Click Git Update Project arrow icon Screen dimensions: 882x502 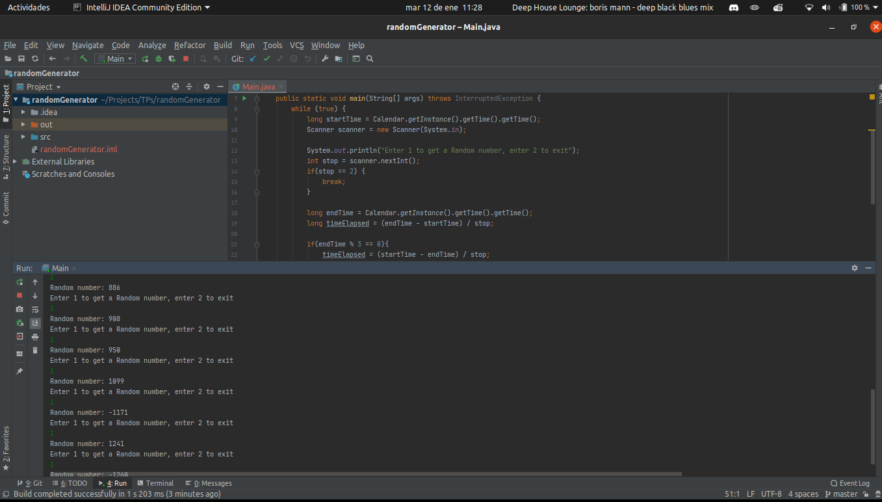(253, 59)
